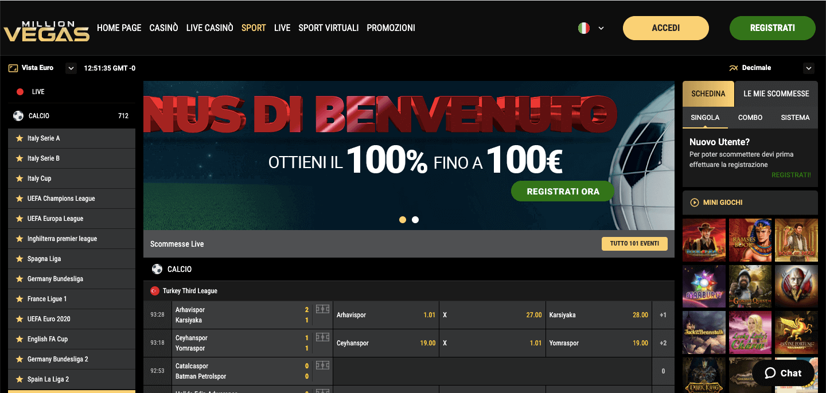
Task: Open the Decimale odds format dropdown
Action: click(809, 68)
